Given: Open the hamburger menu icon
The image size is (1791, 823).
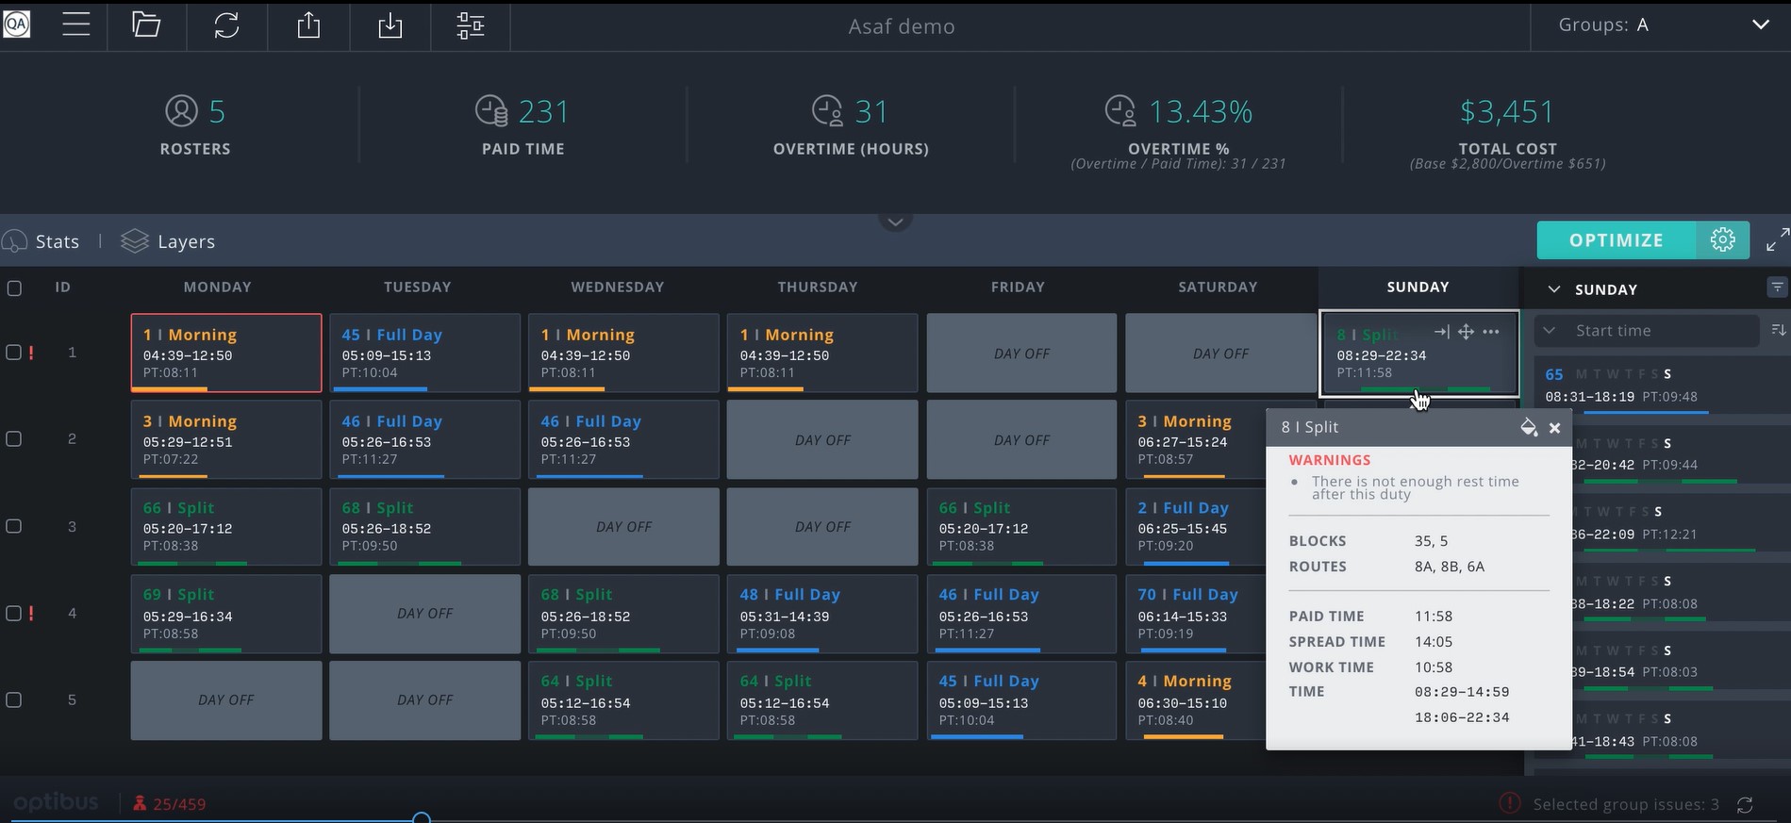Looking at the screenshot, I should (x=76, y=25).
